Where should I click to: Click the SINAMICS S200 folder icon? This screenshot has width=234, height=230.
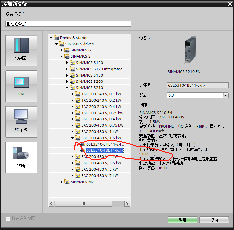click(72, 82)
